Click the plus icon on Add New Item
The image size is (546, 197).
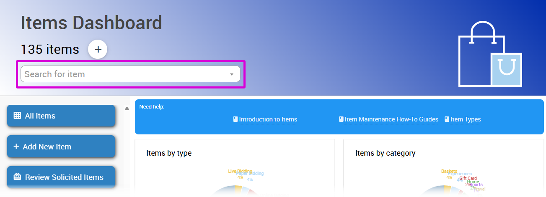pyautogui.click(x=16, y=146)
